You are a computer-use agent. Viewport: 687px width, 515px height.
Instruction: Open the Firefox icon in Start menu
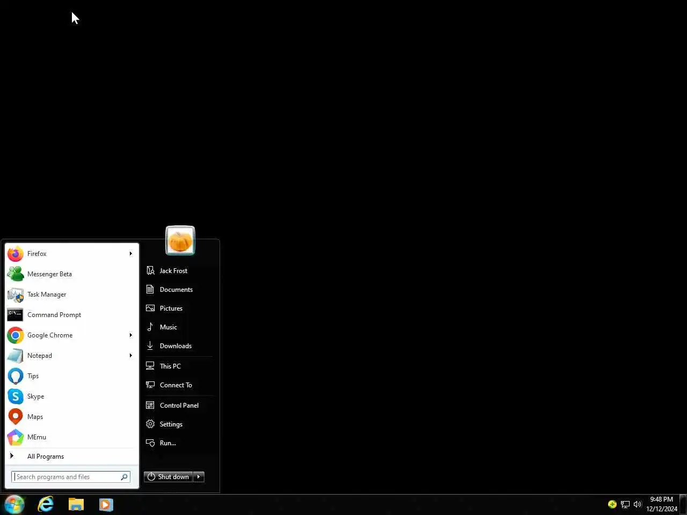pyautogui.click(x=16, y=254)
